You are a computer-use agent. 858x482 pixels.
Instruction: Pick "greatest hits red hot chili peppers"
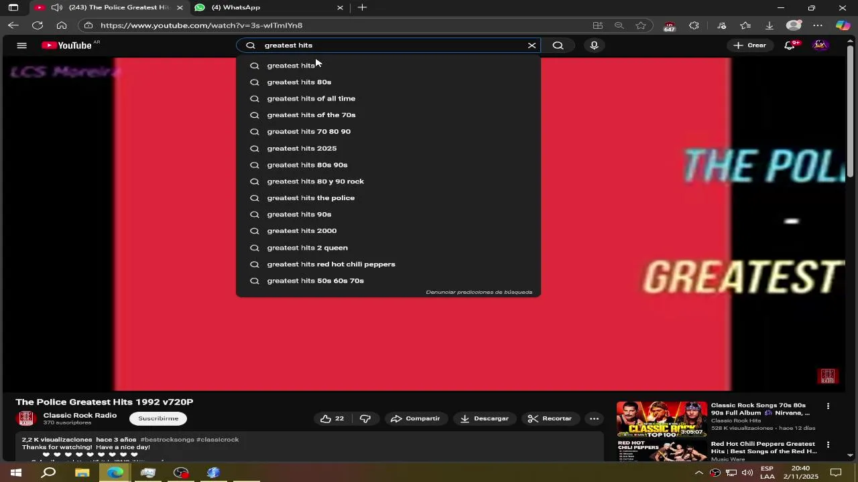point(388,264)
